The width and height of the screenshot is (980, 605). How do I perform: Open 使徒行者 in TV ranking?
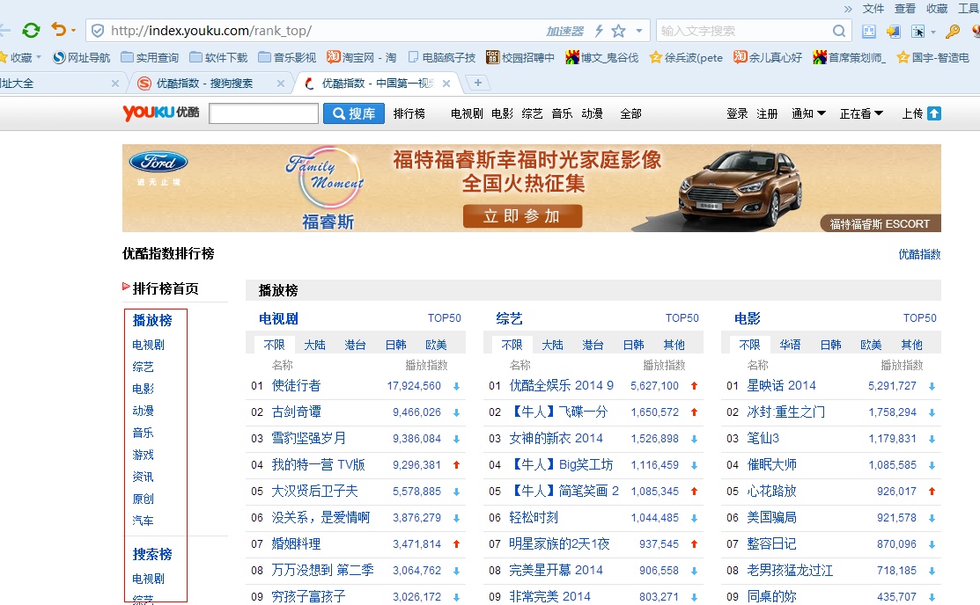[x=296, y=386]
